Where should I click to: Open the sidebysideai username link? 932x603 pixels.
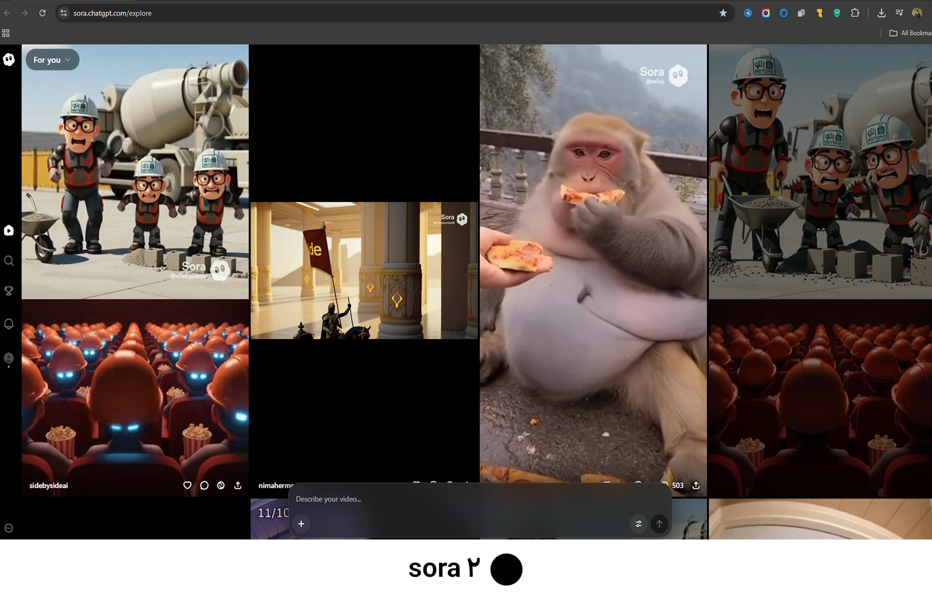point(49,486)
